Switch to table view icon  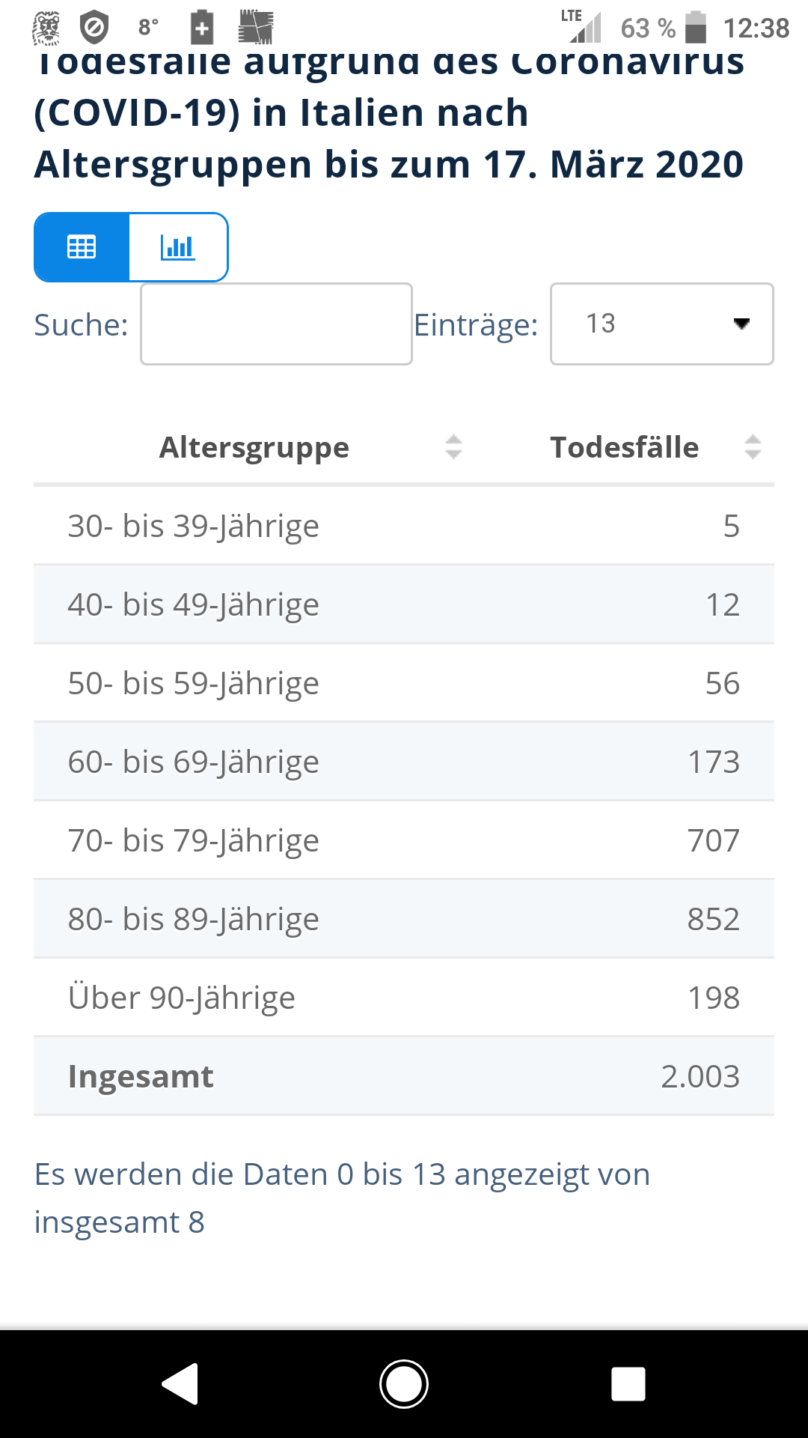(82, 247)
